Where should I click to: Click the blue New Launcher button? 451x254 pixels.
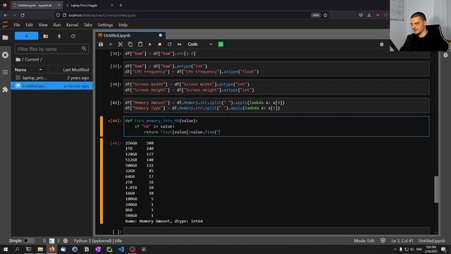(x=27, y=36)
